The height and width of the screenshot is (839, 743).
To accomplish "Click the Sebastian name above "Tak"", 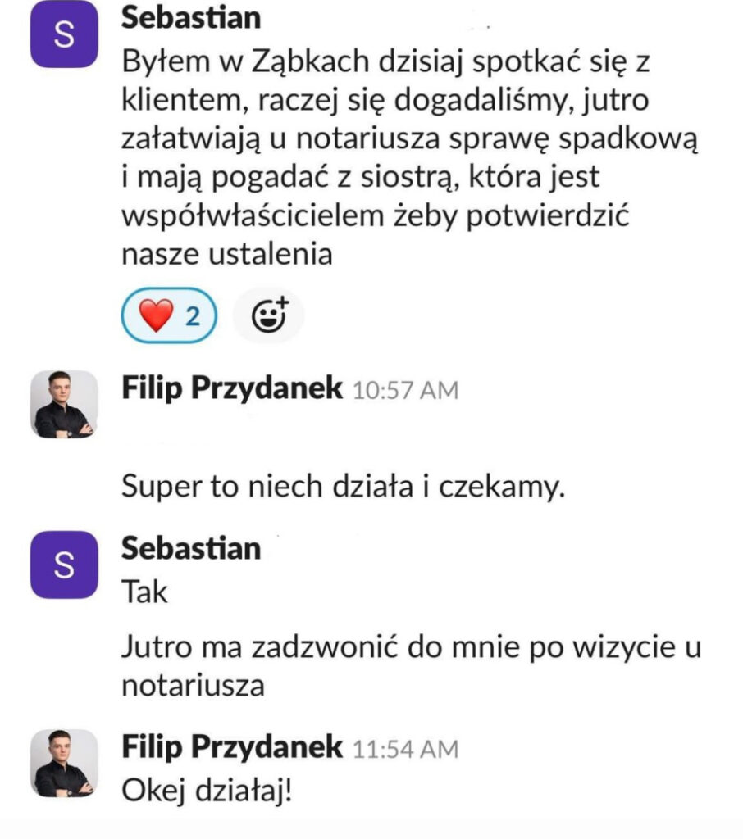I will 191,548.
